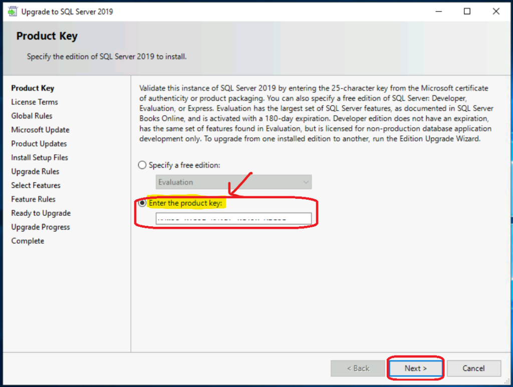Click the Complete step text
Screen dimensions: 513x387
click(28, 241)
